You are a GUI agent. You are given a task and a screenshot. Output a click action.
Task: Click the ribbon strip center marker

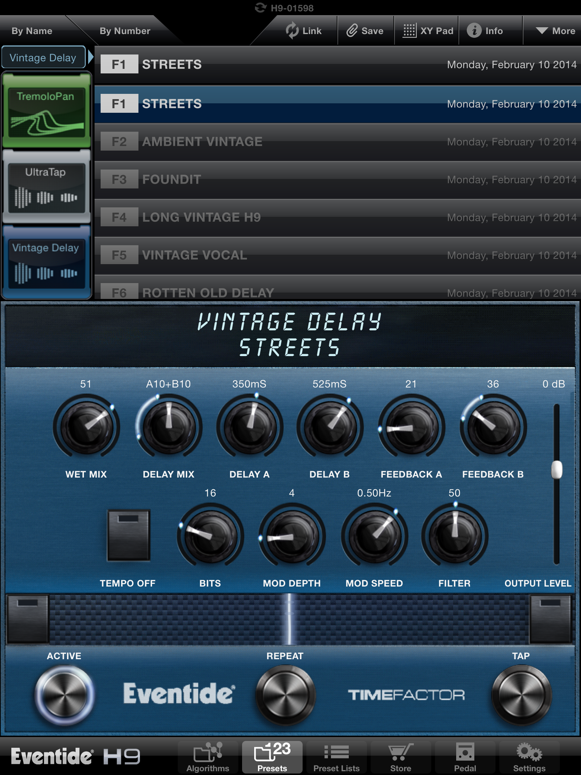[x=289, y=619]
